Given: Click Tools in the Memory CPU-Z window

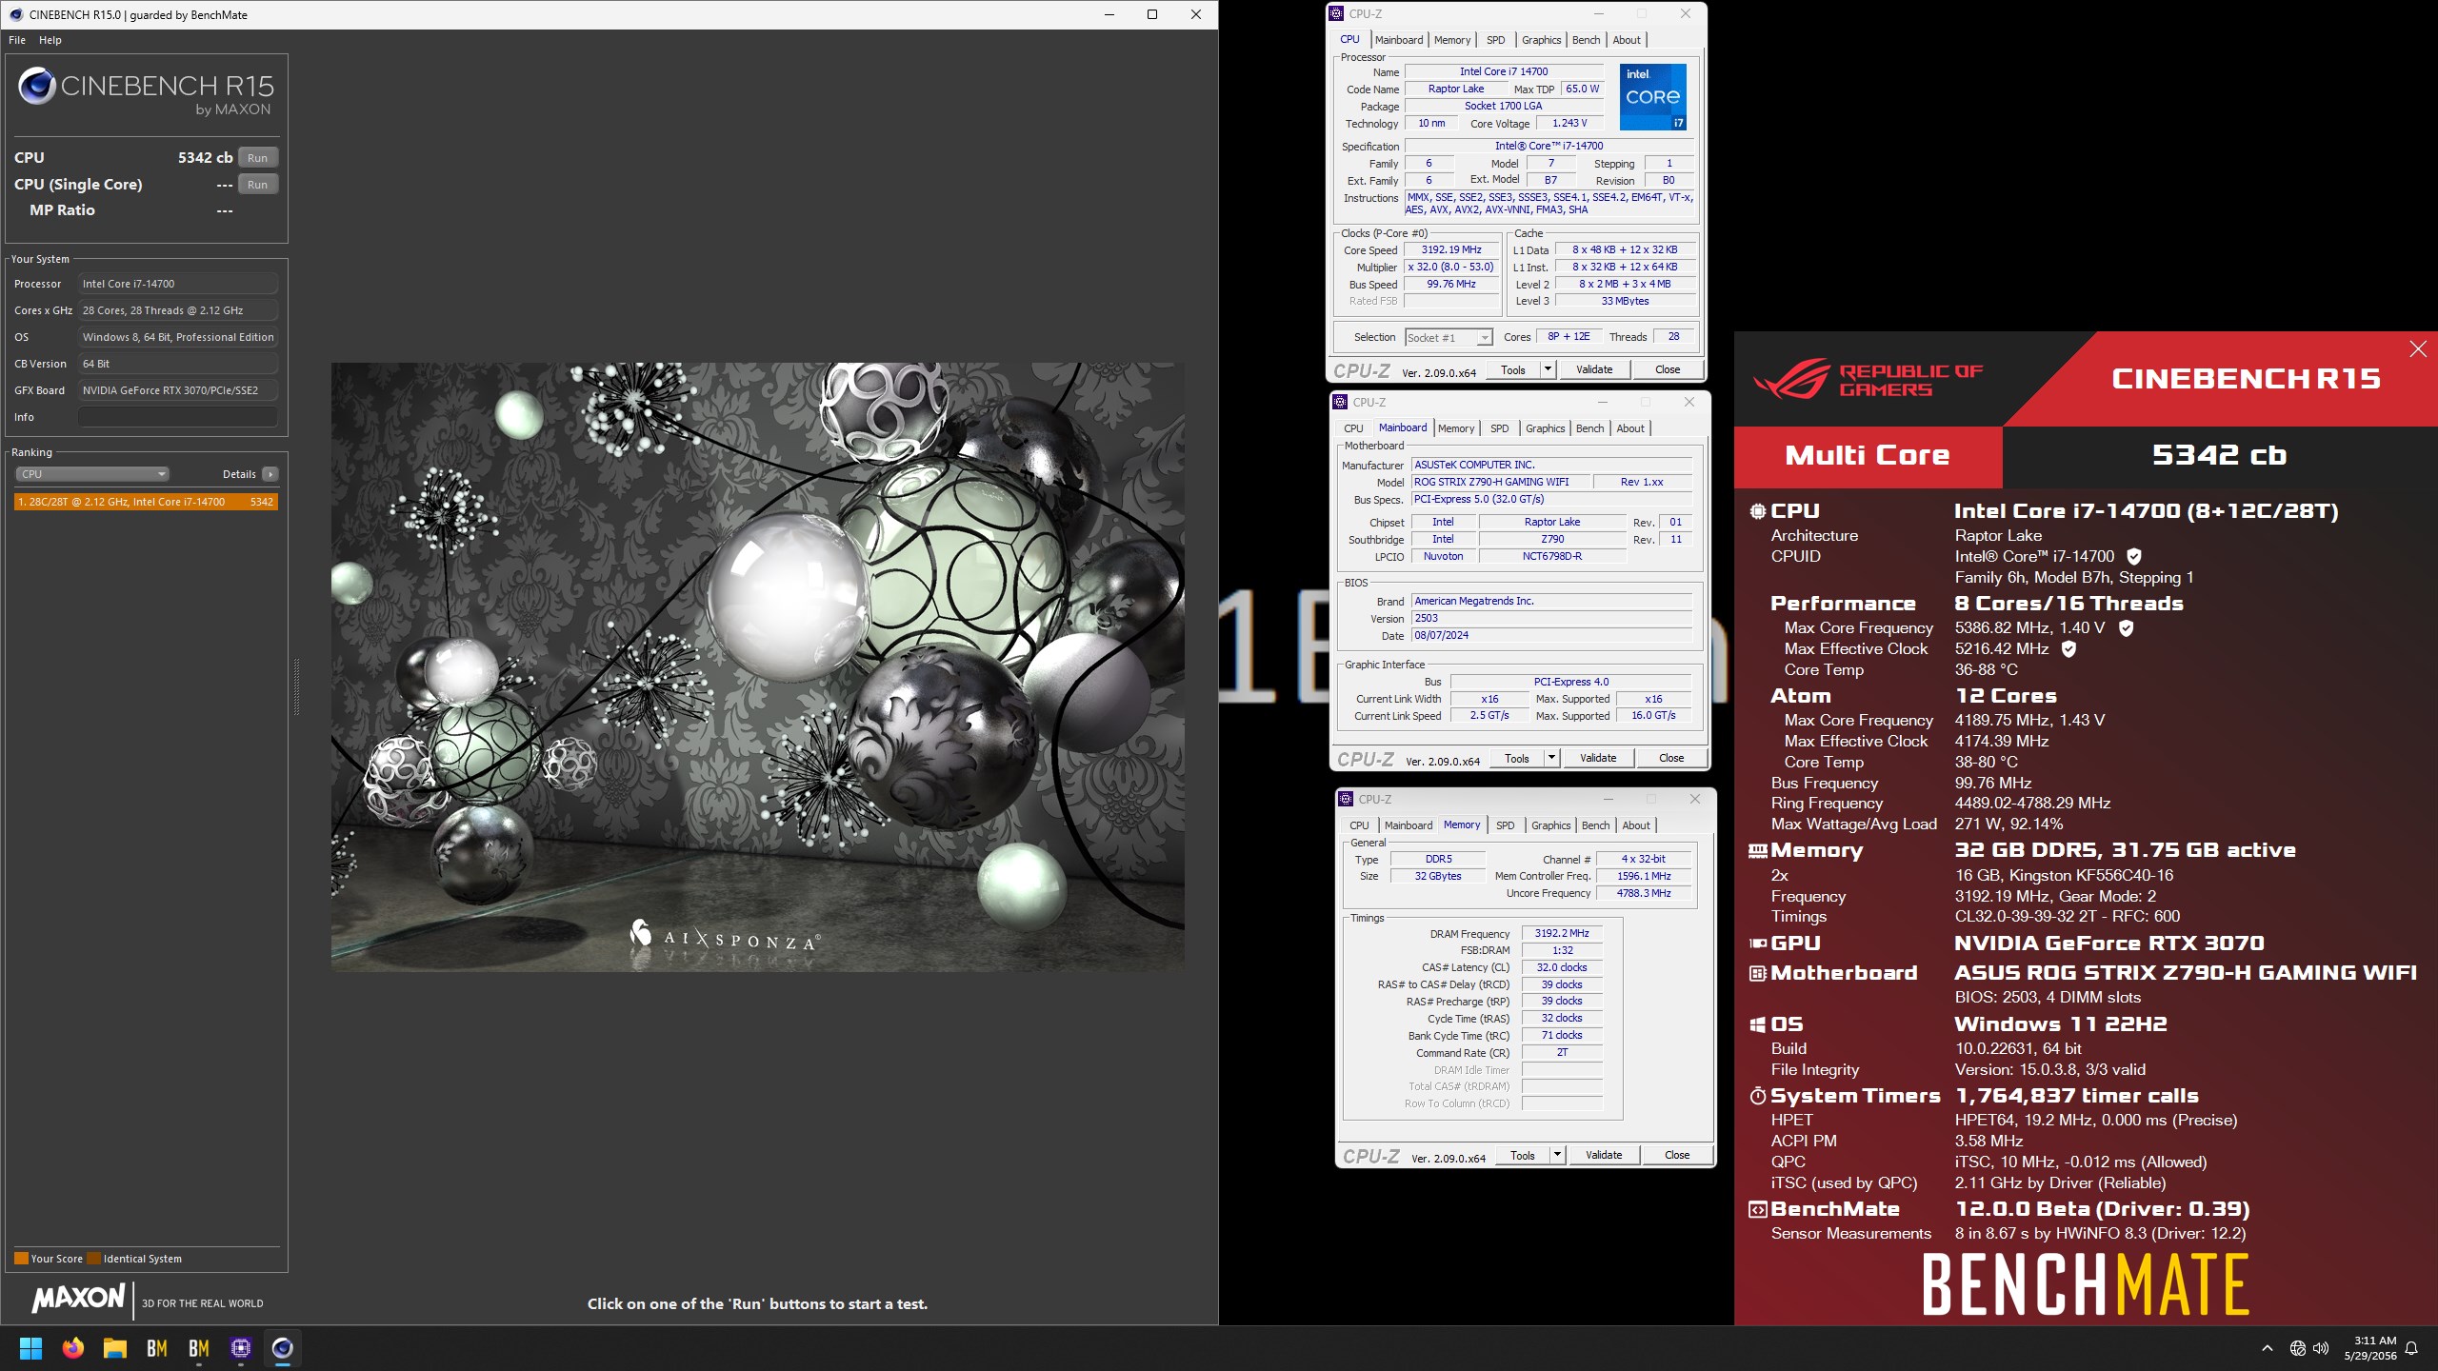Looking at the screenshot, I should tap(1523, 1156).
